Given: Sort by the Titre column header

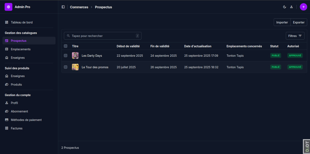Looking at the screenshot, I should click(x=75, y=46).
